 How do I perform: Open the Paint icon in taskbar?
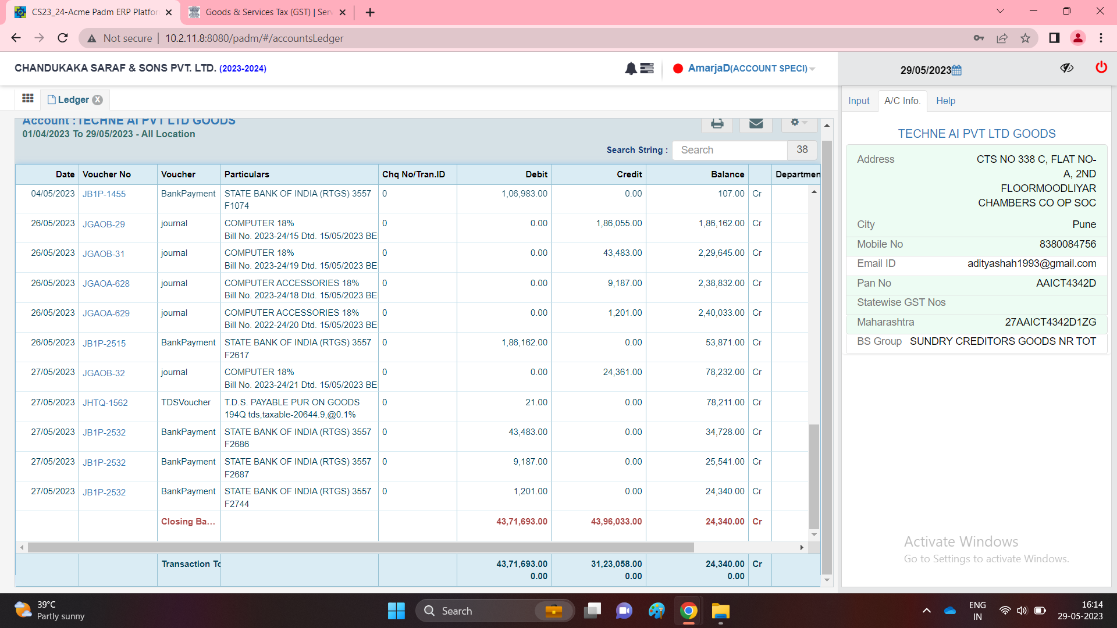[x=656, y=611]
